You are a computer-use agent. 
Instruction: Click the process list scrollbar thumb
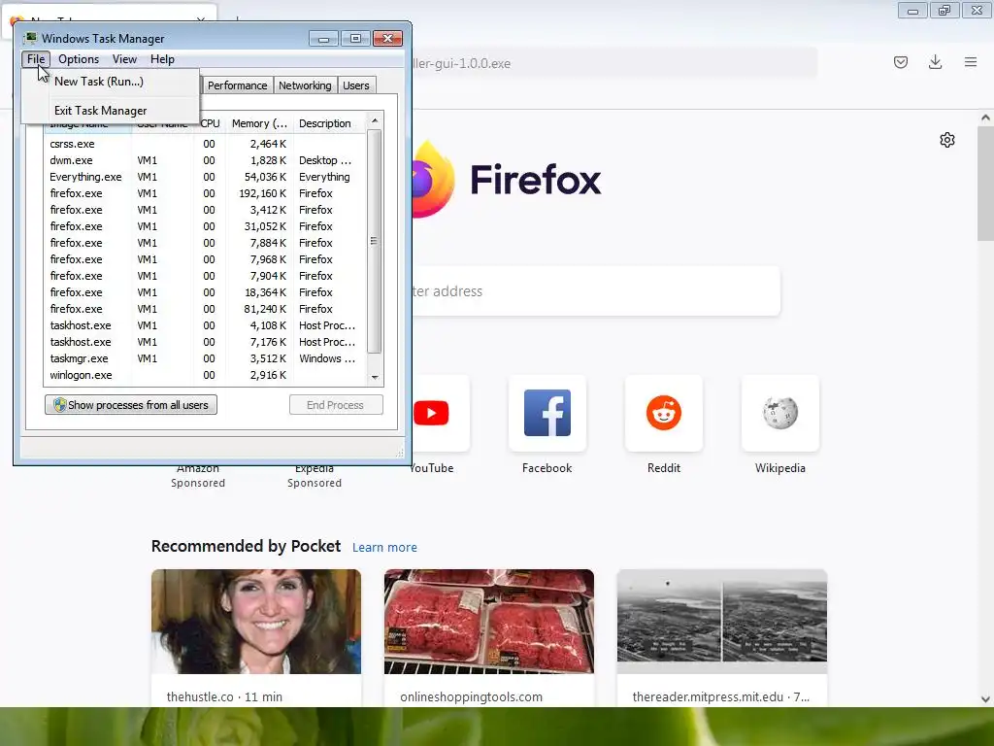tap(374, 241)
